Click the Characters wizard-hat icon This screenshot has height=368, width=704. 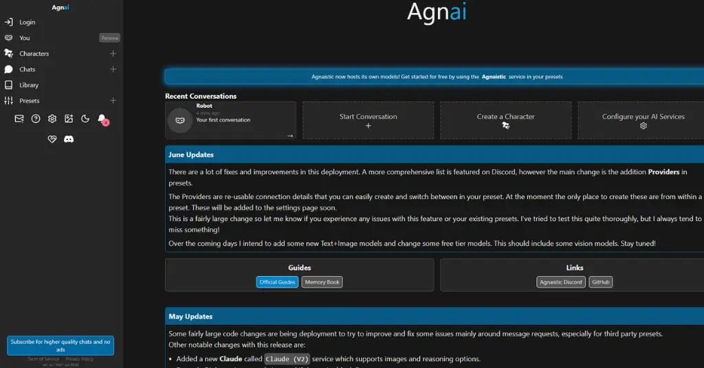8,54
